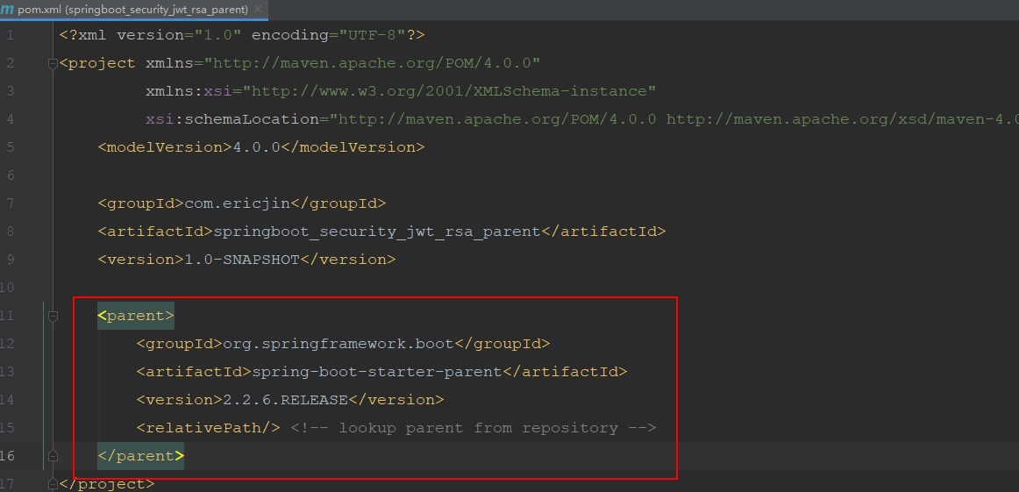Select the pom.xml editor tab
The width and height of the screenshot is (1019, 492).
(132, 10)
